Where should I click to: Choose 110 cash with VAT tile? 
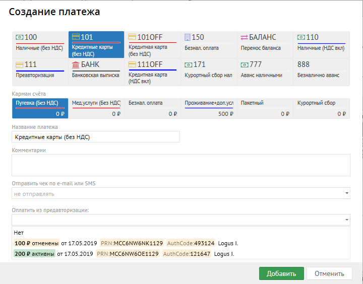(x=322, y=44)
